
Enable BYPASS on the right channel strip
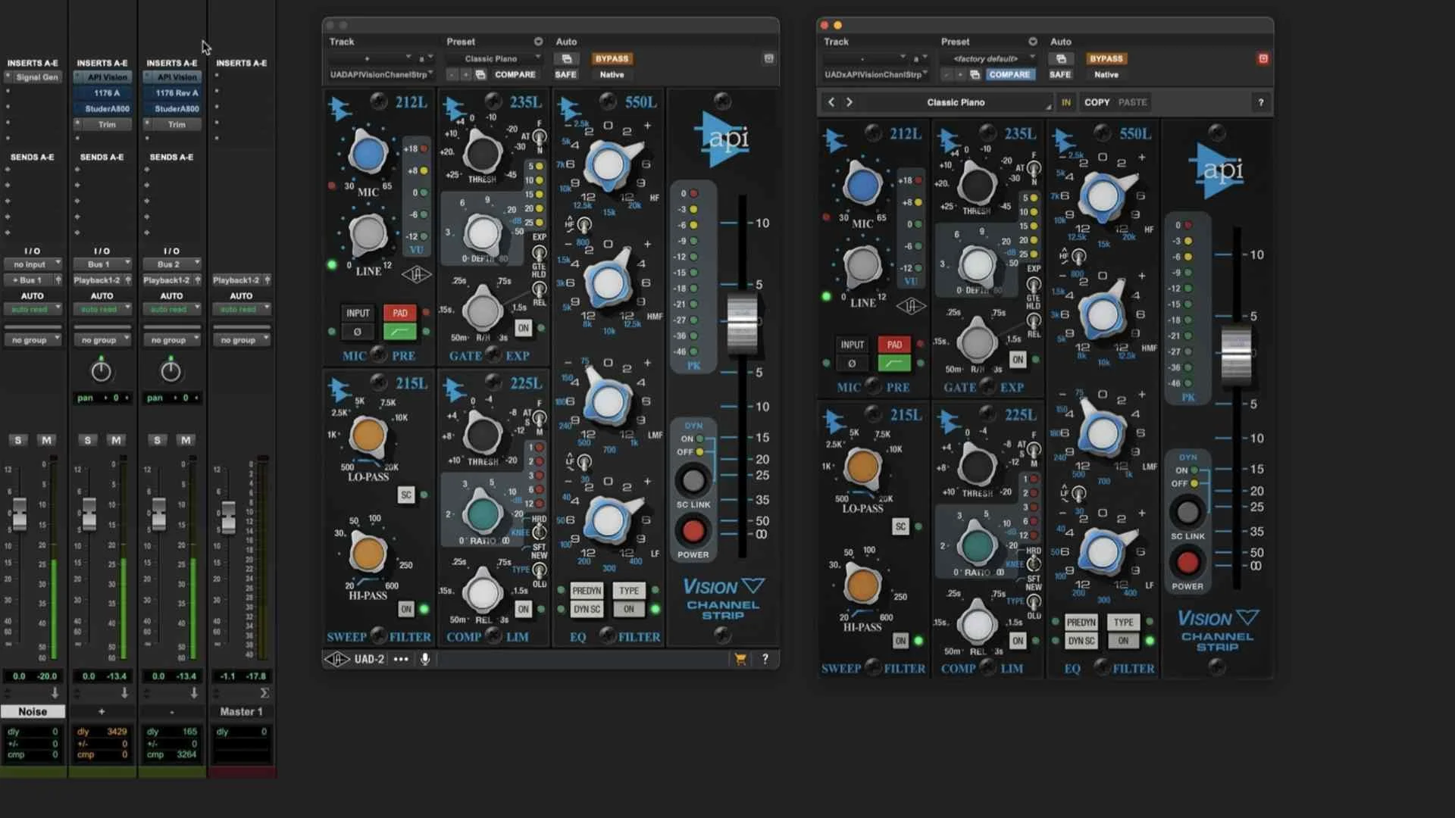1106,58
